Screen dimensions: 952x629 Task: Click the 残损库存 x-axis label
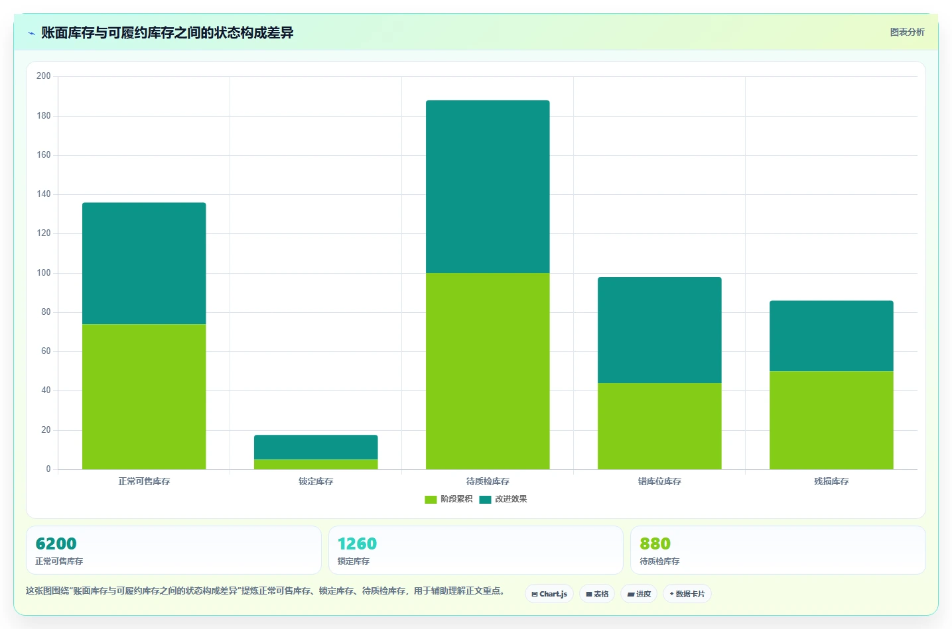pyautogui.click(x=831, y=481)
